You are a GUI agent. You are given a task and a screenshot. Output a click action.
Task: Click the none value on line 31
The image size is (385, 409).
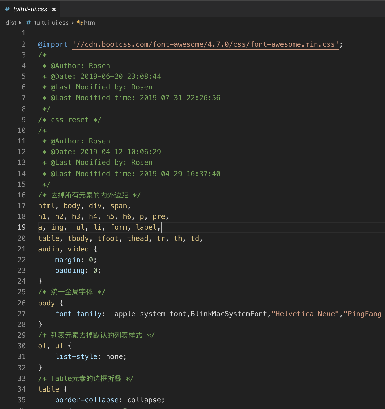coord(114,357)
